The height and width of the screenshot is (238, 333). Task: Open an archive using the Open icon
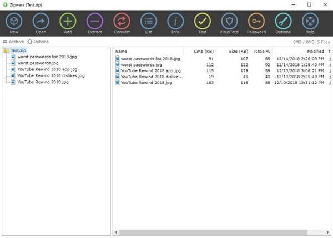tap(41, 21)
